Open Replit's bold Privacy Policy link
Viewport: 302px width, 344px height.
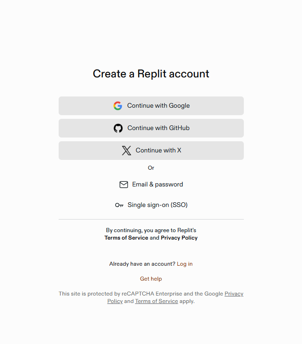(x=179, y=238)
